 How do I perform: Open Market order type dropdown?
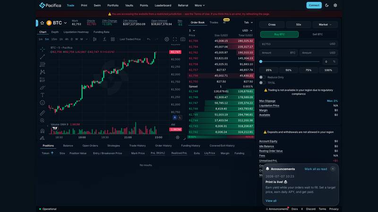click(325, 24)
